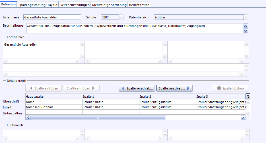Open the Schule dropdown arrow
The width and height of the screenshot is (266, 143).
[x=121, y=17]
